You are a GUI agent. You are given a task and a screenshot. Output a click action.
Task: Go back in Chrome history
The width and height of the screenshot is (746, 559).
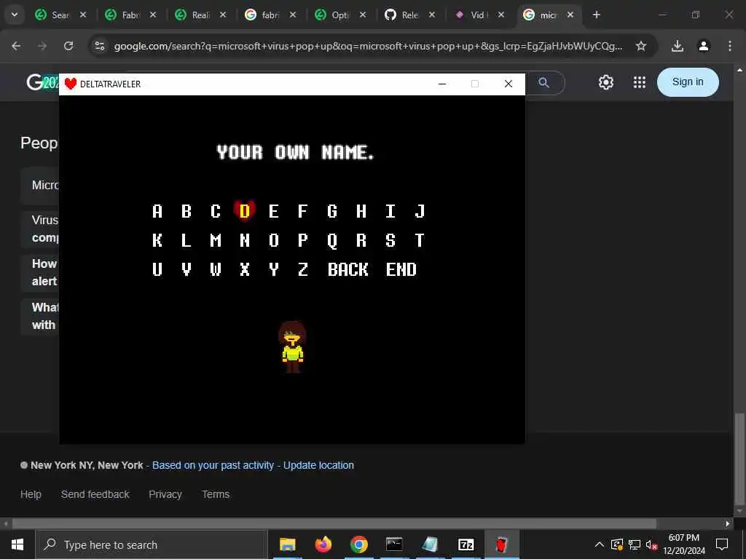(16, 46)
